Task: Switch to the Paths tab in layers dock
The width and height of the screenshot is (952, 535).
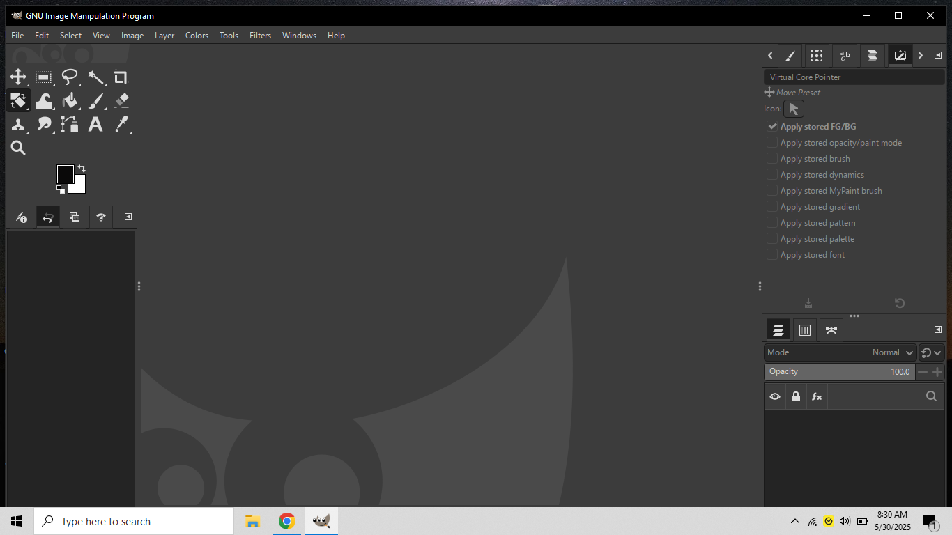Action: 831,330
